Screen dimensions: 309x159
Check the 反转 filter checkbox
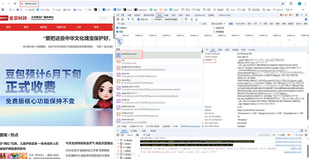pyautogui.click(x=201, y=24)
